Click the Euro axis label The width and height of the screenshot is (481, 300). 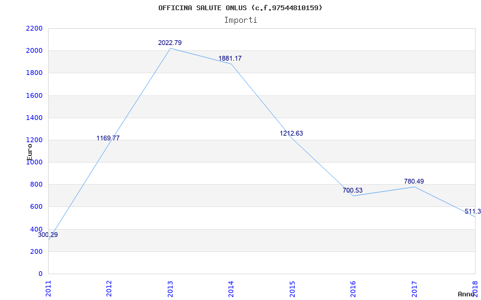coord(29,152)
